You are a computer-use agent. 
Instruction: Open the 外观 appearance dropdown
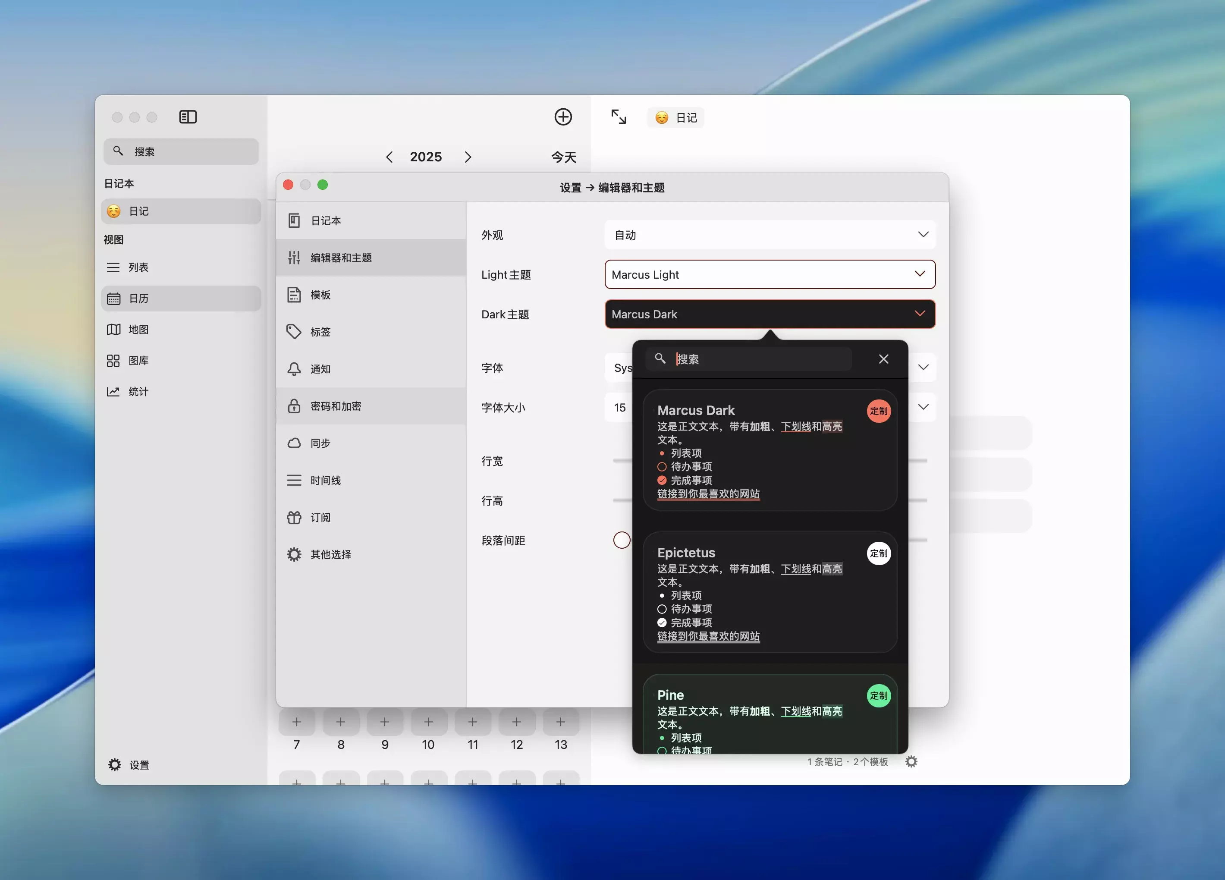pos(770,235)
